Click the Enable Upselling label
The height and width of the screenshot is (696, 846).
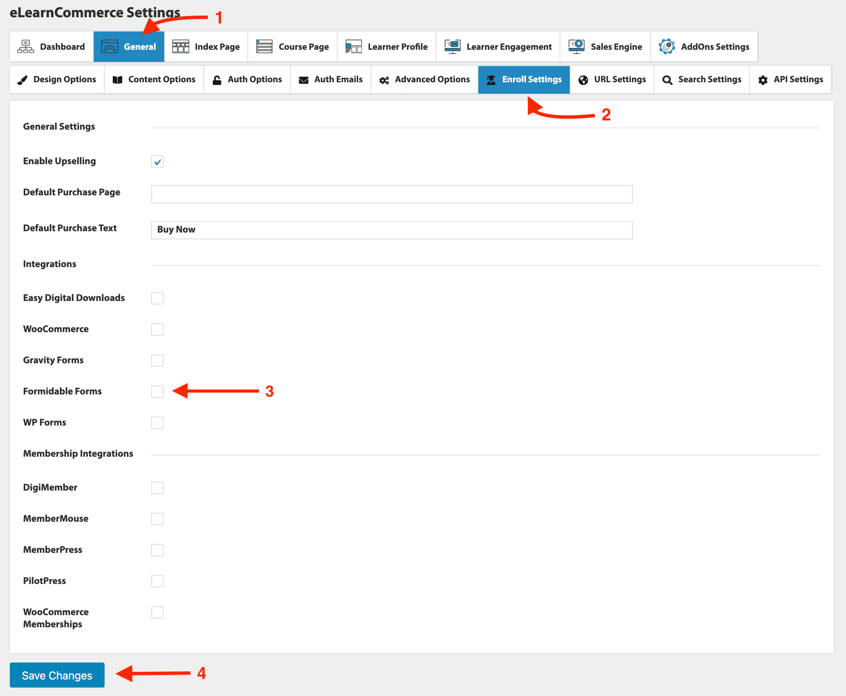pyautogui.click(x=59, y=161)
